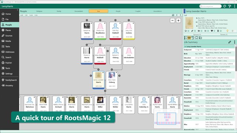Show the timeline history icon view
Screen dimensions: 237x133
(x=193, y=38)
